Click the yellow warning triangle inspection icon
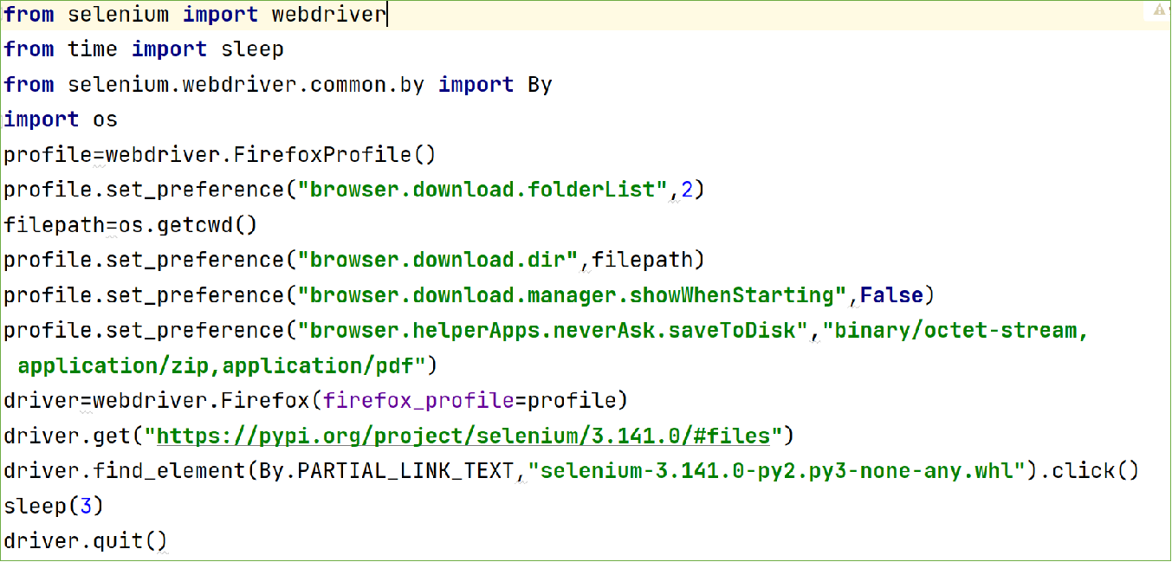 1158,10
